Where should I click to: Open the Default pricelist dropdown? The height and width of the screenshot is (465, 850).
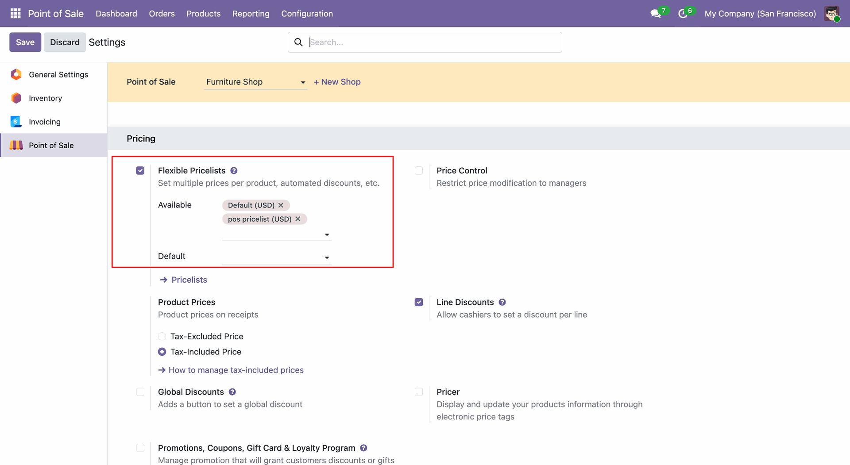[327, 257]
